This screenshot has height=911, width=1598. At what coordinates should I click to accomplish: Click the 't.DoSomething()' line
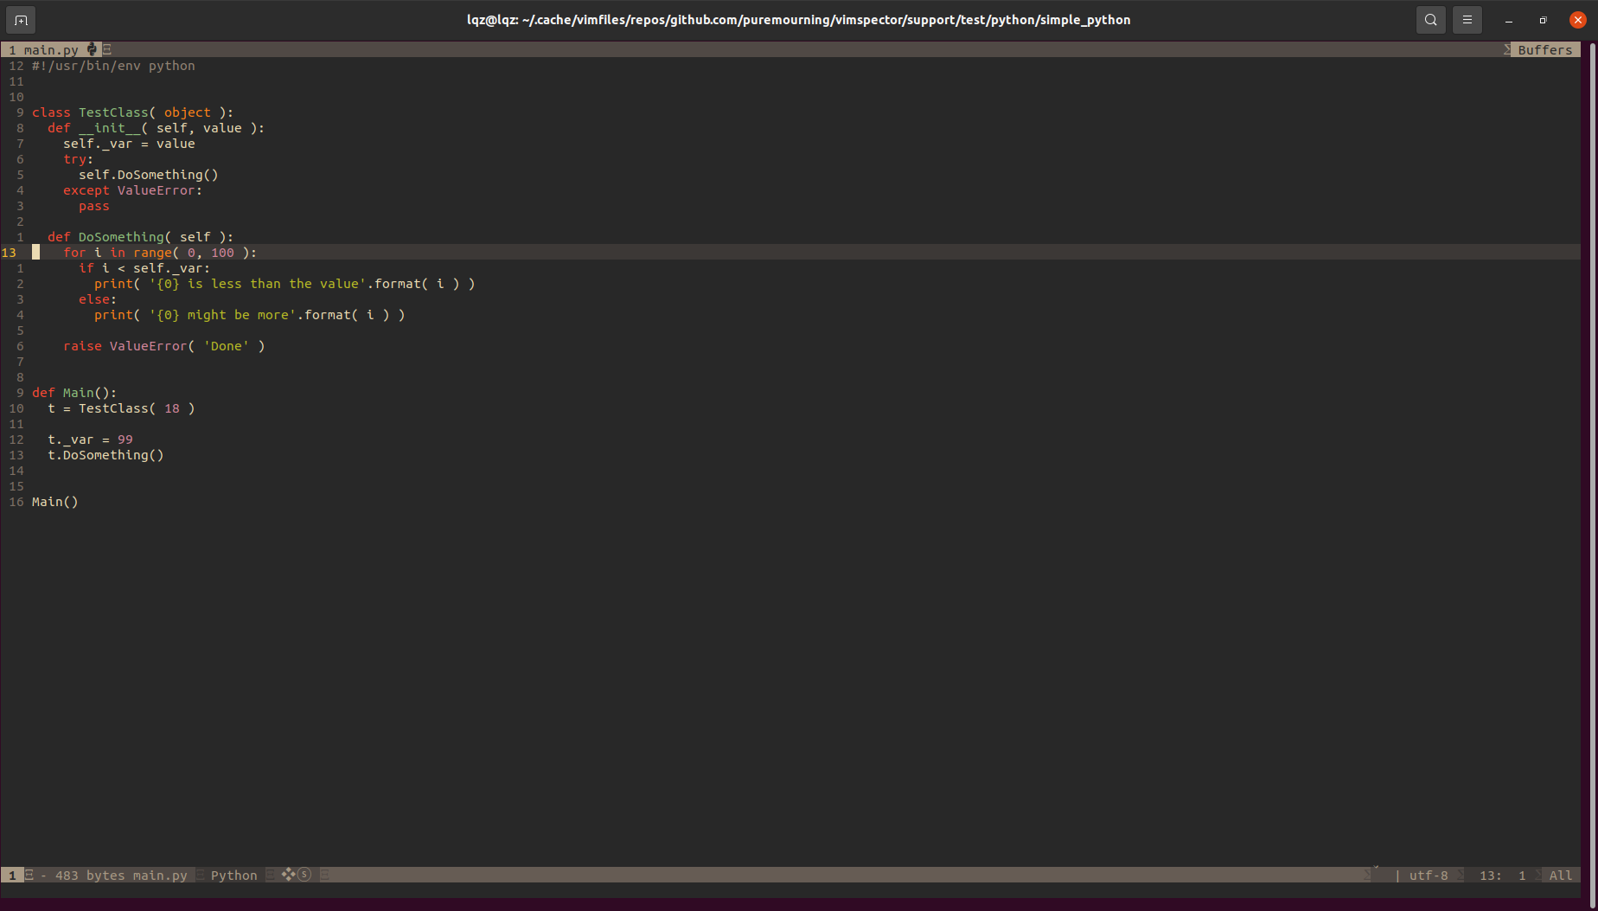pos(105,455)
